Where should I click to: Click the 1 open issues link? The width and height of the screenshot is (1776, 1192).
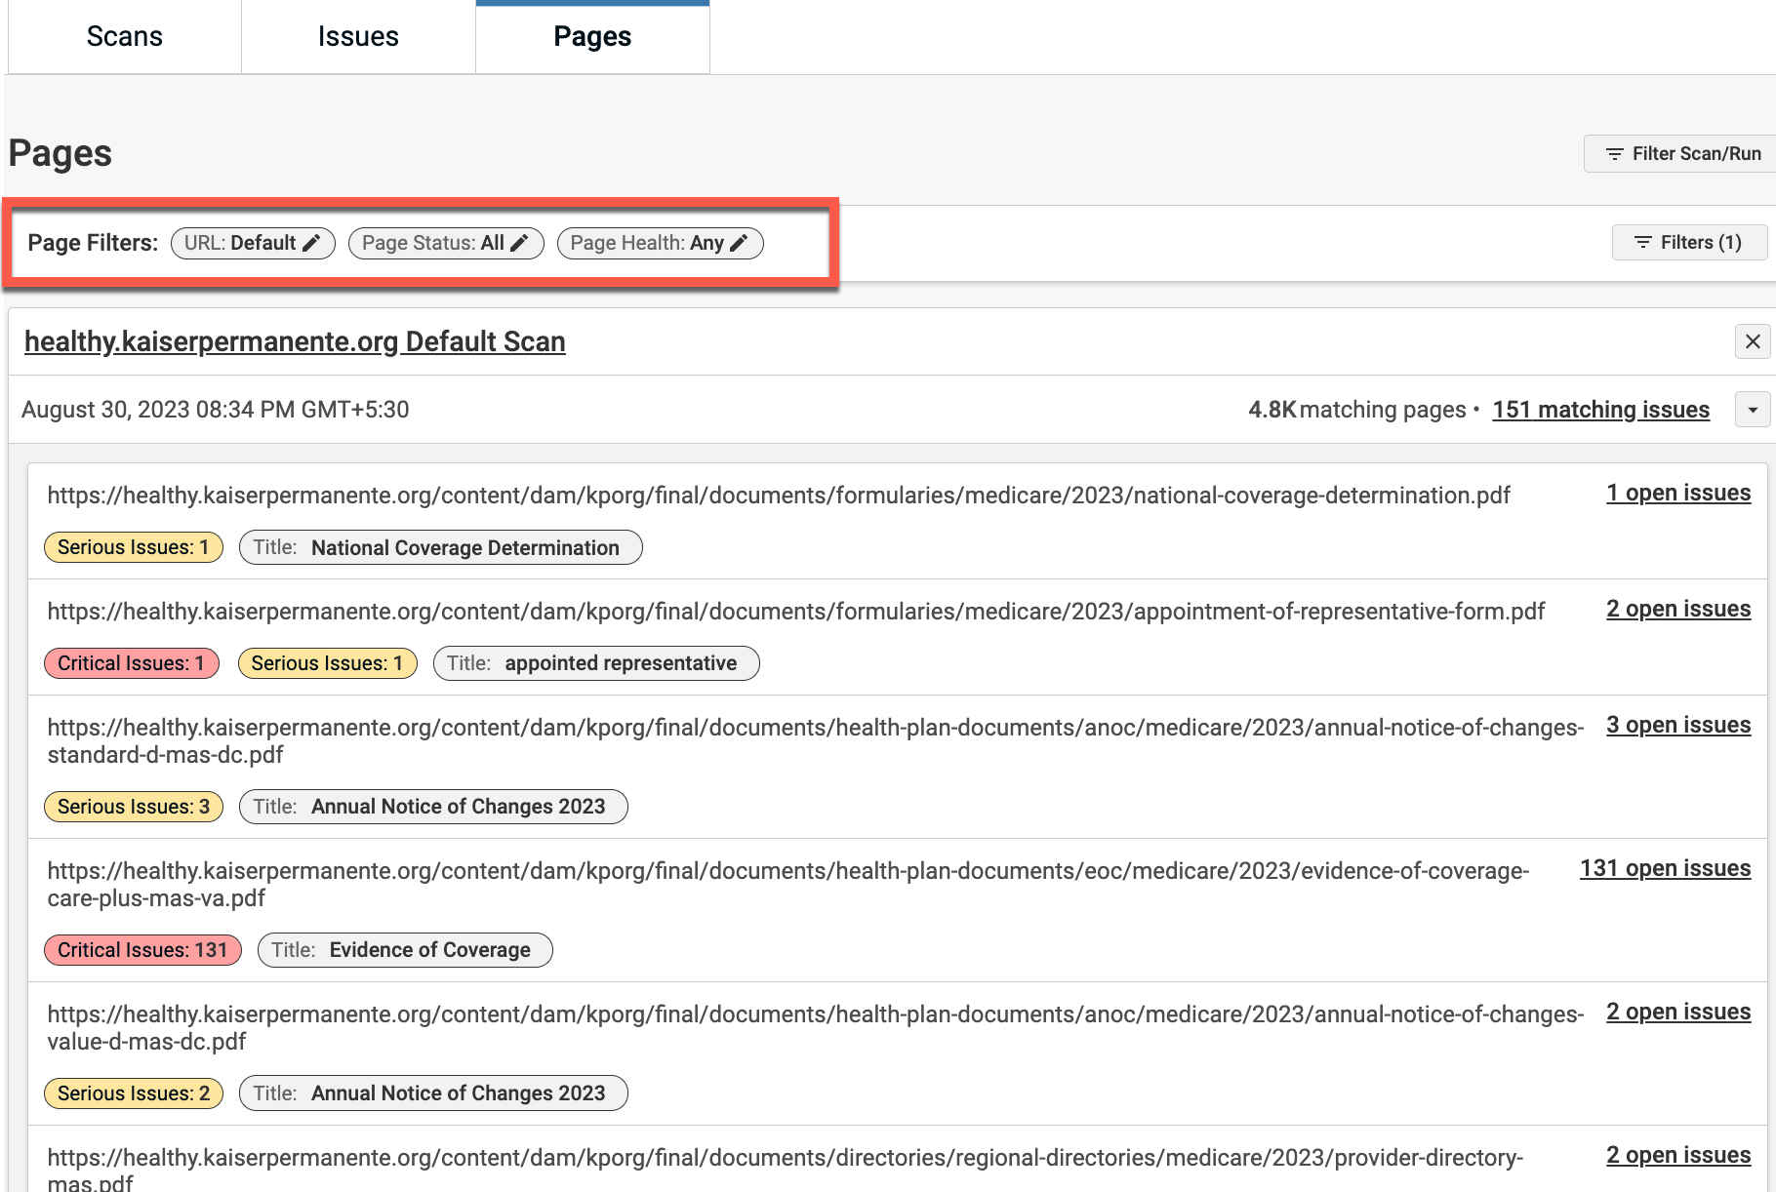pyautogui.click(x=1678, y=493)
